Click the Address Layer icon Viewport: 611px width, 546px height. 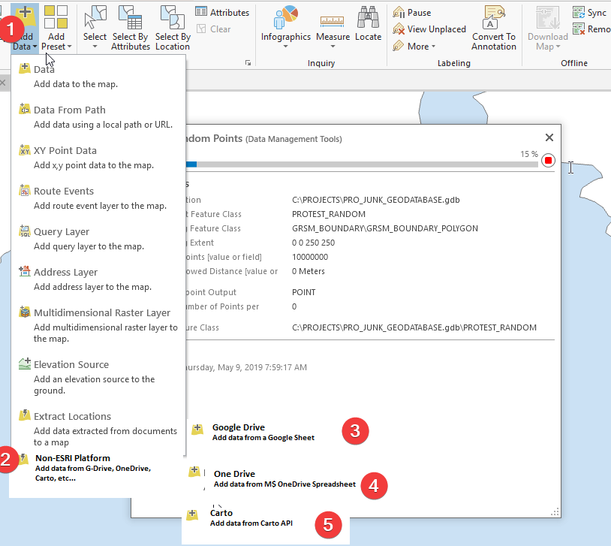pyautogui.click(x=25, y=271)
